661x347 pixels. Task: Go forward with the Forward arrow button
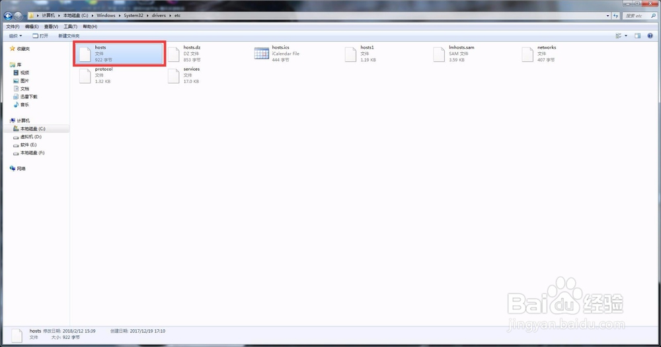pyautogui.click(x=18, y=16)
